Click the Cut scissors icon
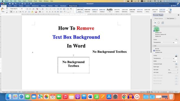Screen dimensions: 180x101 click(x=7, y=8)
